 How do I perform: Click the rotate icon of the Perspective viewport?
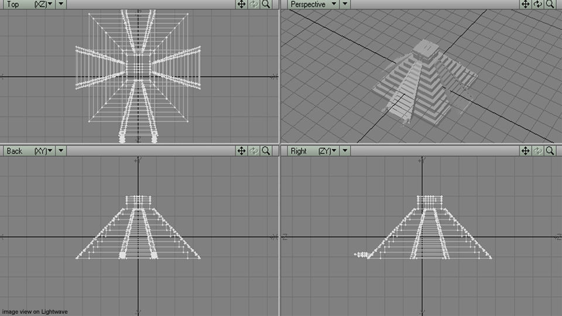[x=537, y=4]
